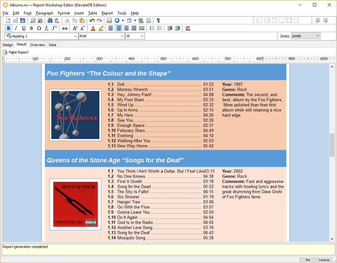Justify the paragraph text

pos(134,28)
